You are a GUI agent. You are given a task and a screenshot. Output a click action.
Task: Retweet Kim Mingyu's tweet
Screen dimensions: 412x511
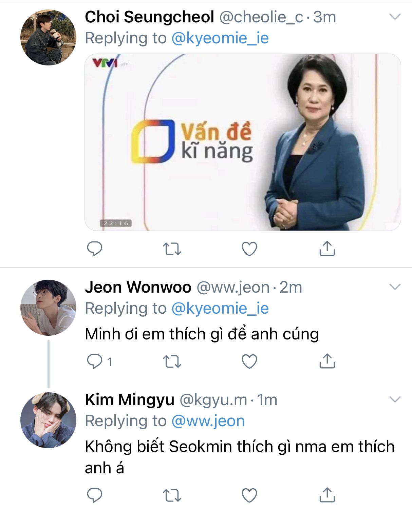(x=172, y=495)
